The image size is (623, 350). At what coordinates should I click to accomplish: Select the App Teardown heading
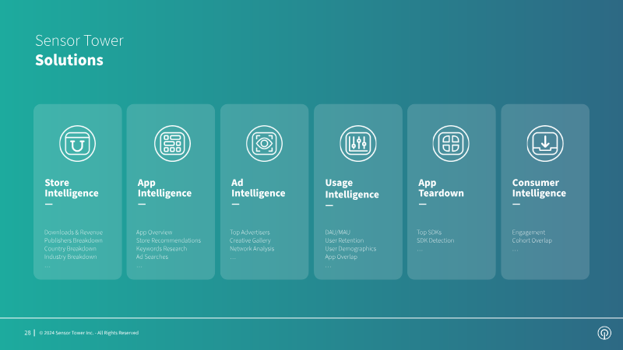pyautogui.click(x=441, y=188)
